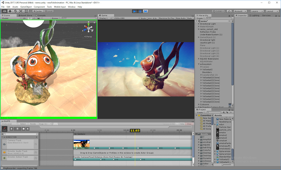Toggle Local handle rotation button
This screenshot has width=281, height=170.
pos(49,11)
